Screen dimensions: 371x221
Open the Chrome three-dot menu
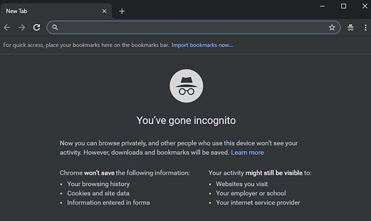(x=365, y=27)
